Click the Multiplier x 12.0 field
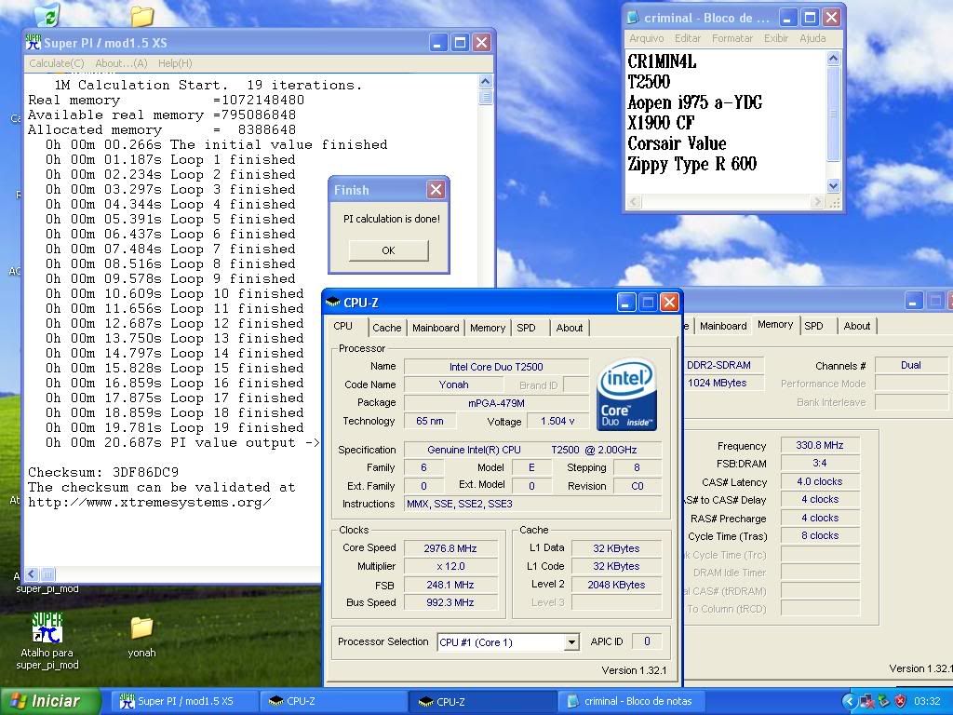Screen dimensions: 953x715 pos(450,567)
